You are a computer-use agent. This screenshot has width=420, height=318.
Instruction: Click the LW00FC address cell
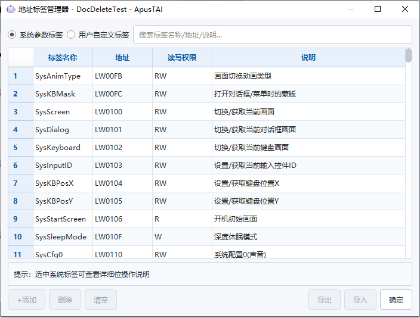pyautogui.click(x=123, y=94)
